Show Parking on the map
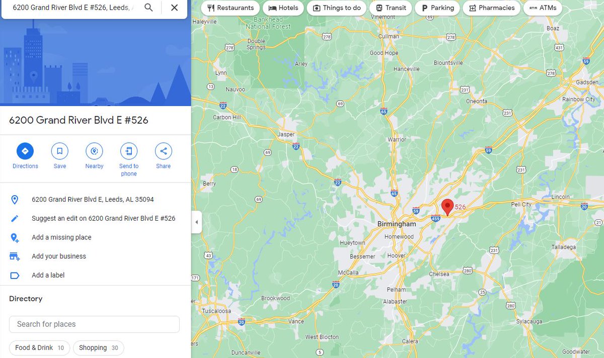 click(x=437, y=8)
